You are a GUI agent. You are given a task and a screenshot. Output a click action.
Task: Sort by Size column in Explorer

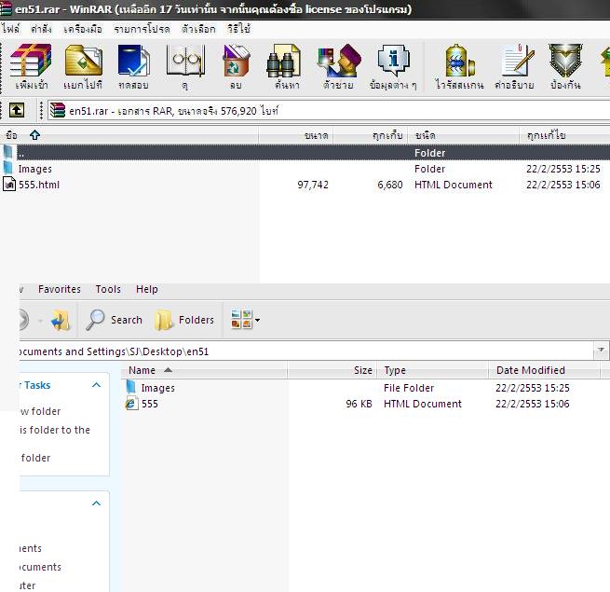tap(332, 370)
